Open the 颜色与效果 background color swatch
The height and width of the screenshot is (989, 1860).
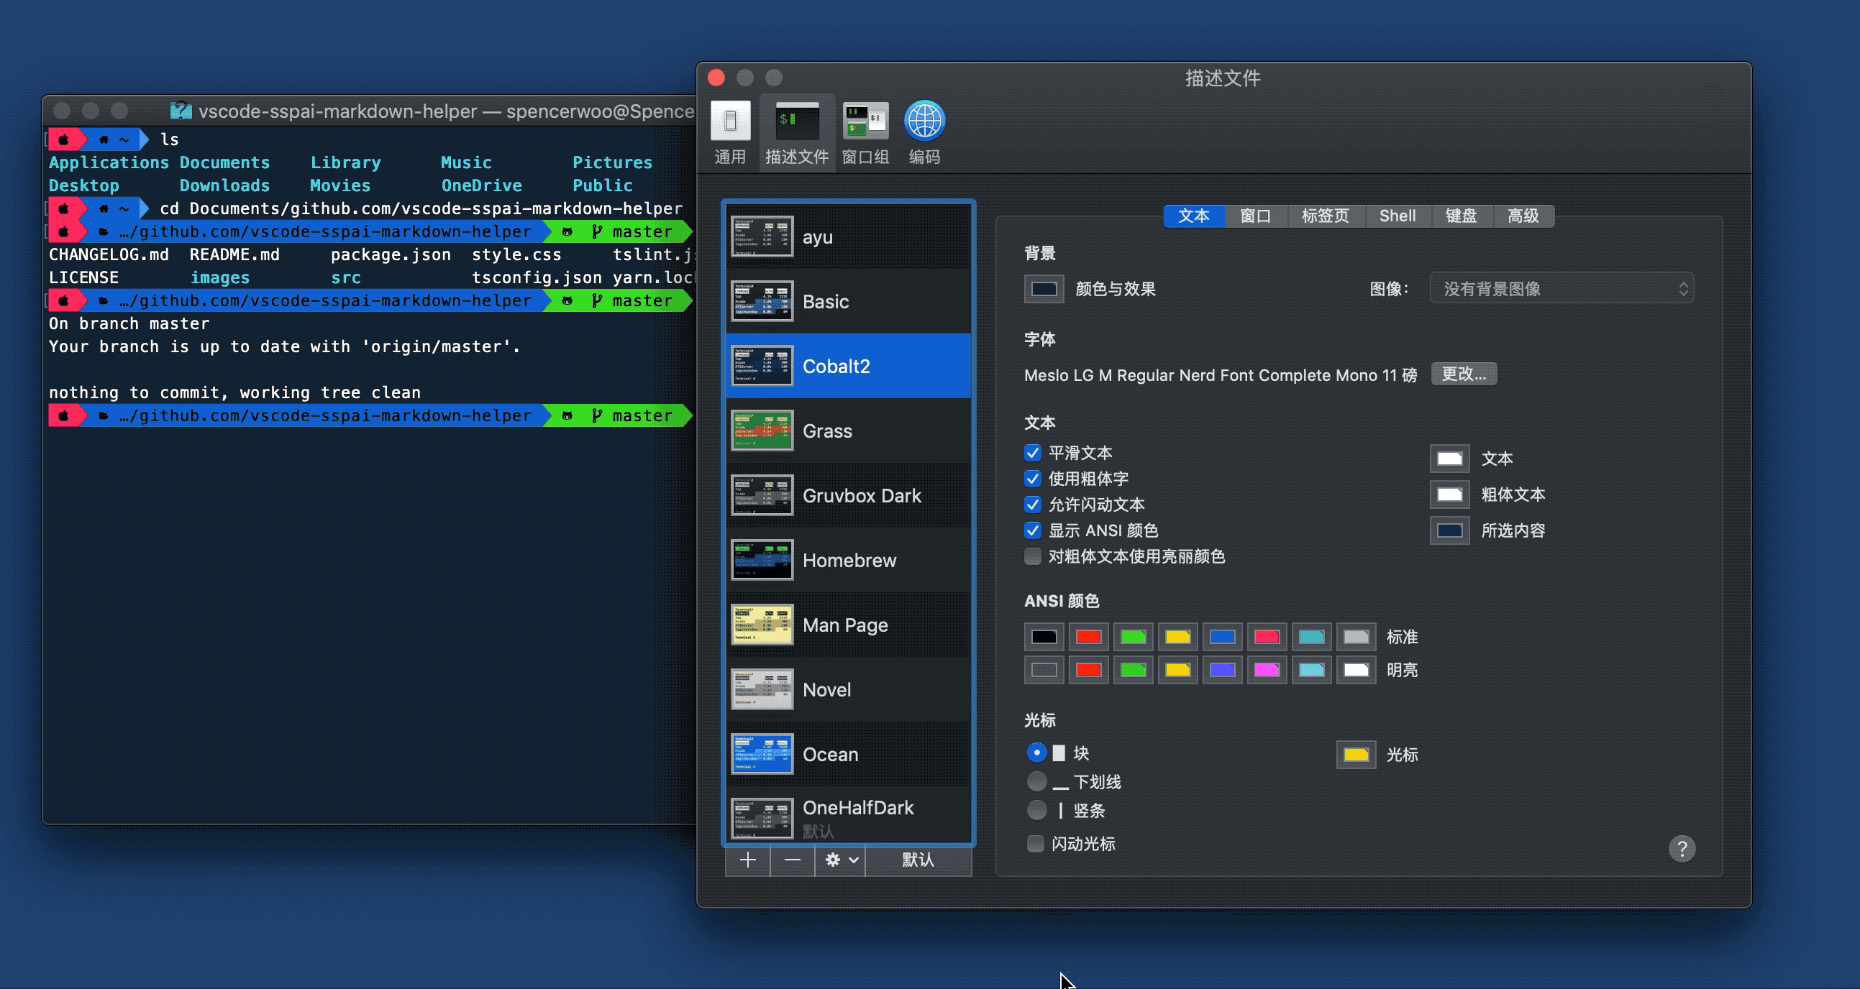click(x=1044, y=288)
